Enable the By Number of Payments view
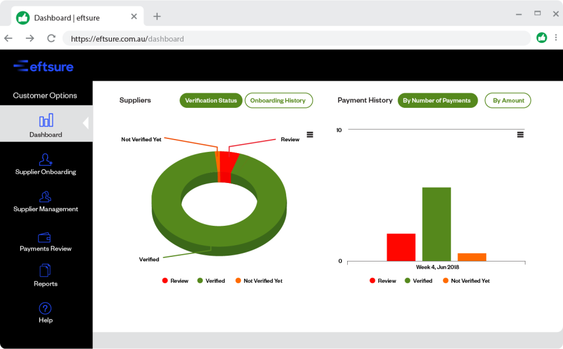Image resolution: width=563 pixels, height=349 pixels. point(437,100)
